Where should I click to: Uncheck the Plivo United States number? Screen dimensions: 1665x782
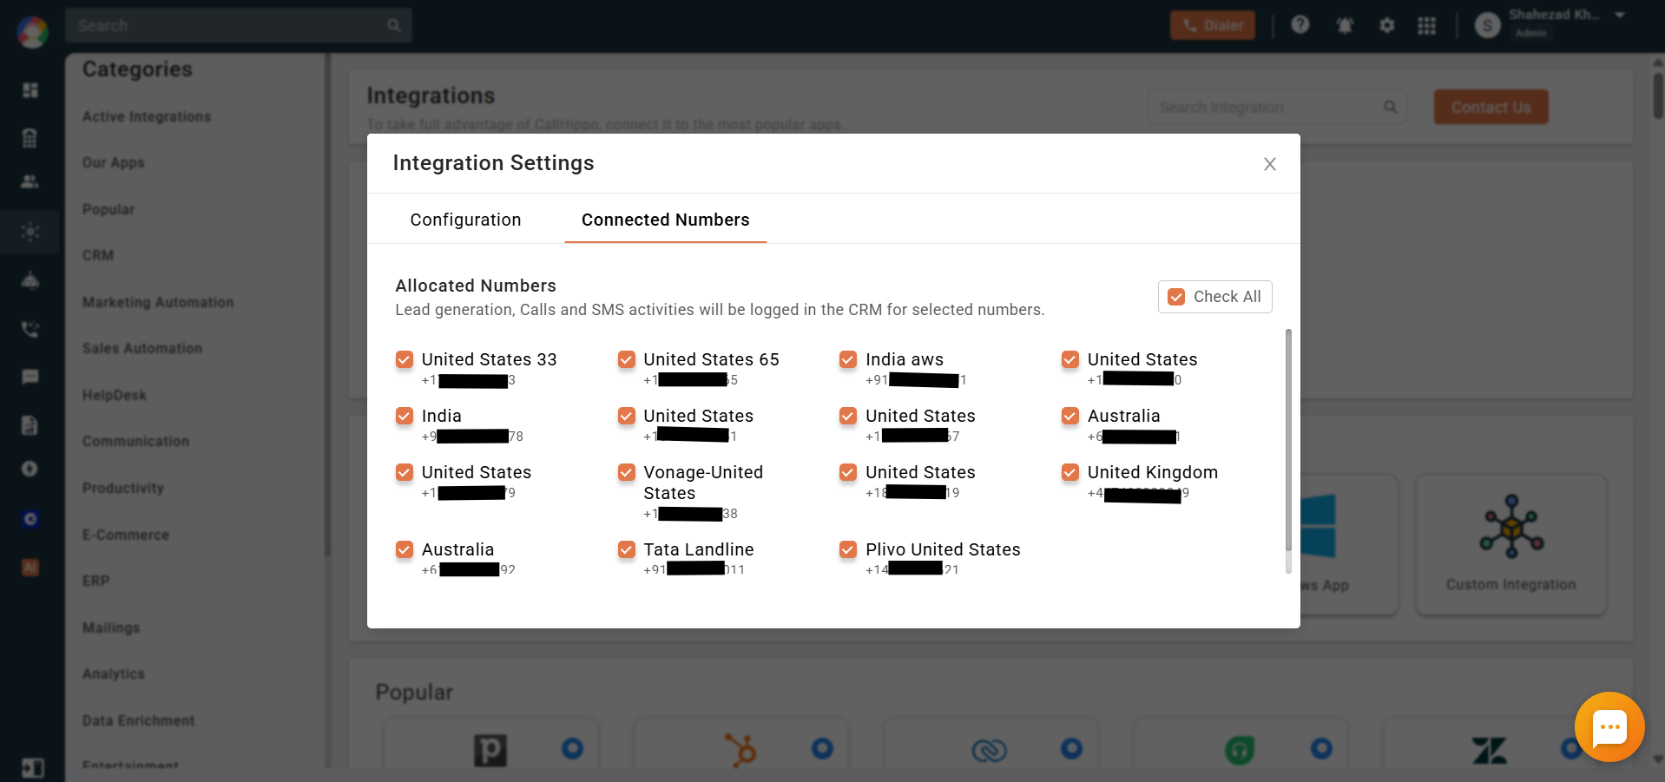point(848,549)
